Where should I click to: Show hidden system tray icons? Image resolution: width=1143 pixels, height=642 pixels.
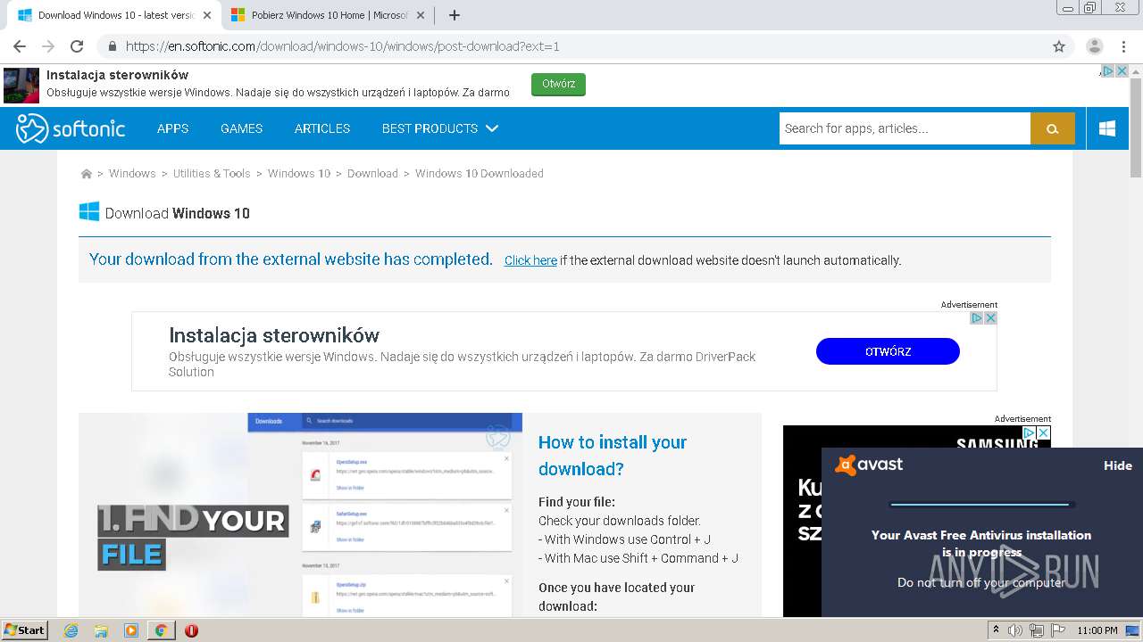coord(996,630)
